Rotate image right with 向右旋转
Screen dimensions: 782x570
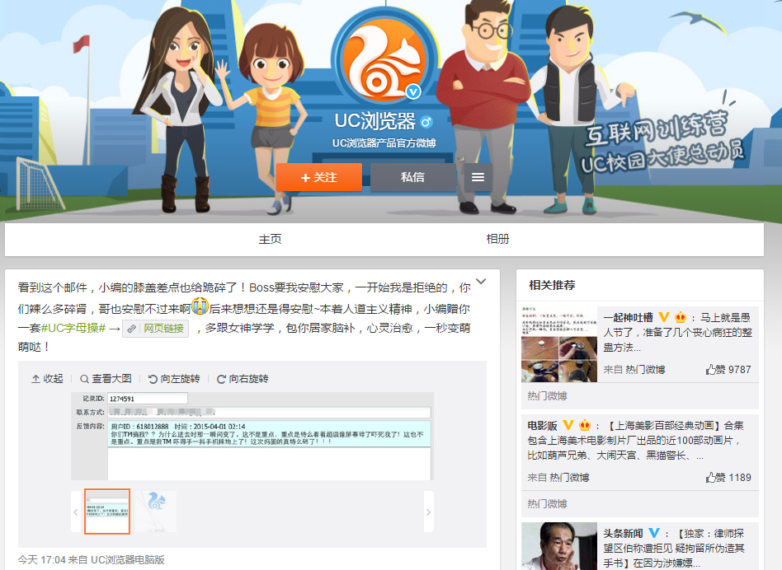tap(243, 379)
